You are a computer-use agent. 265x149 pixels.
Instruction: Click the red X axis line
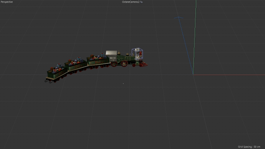click(x=229, y=74)
